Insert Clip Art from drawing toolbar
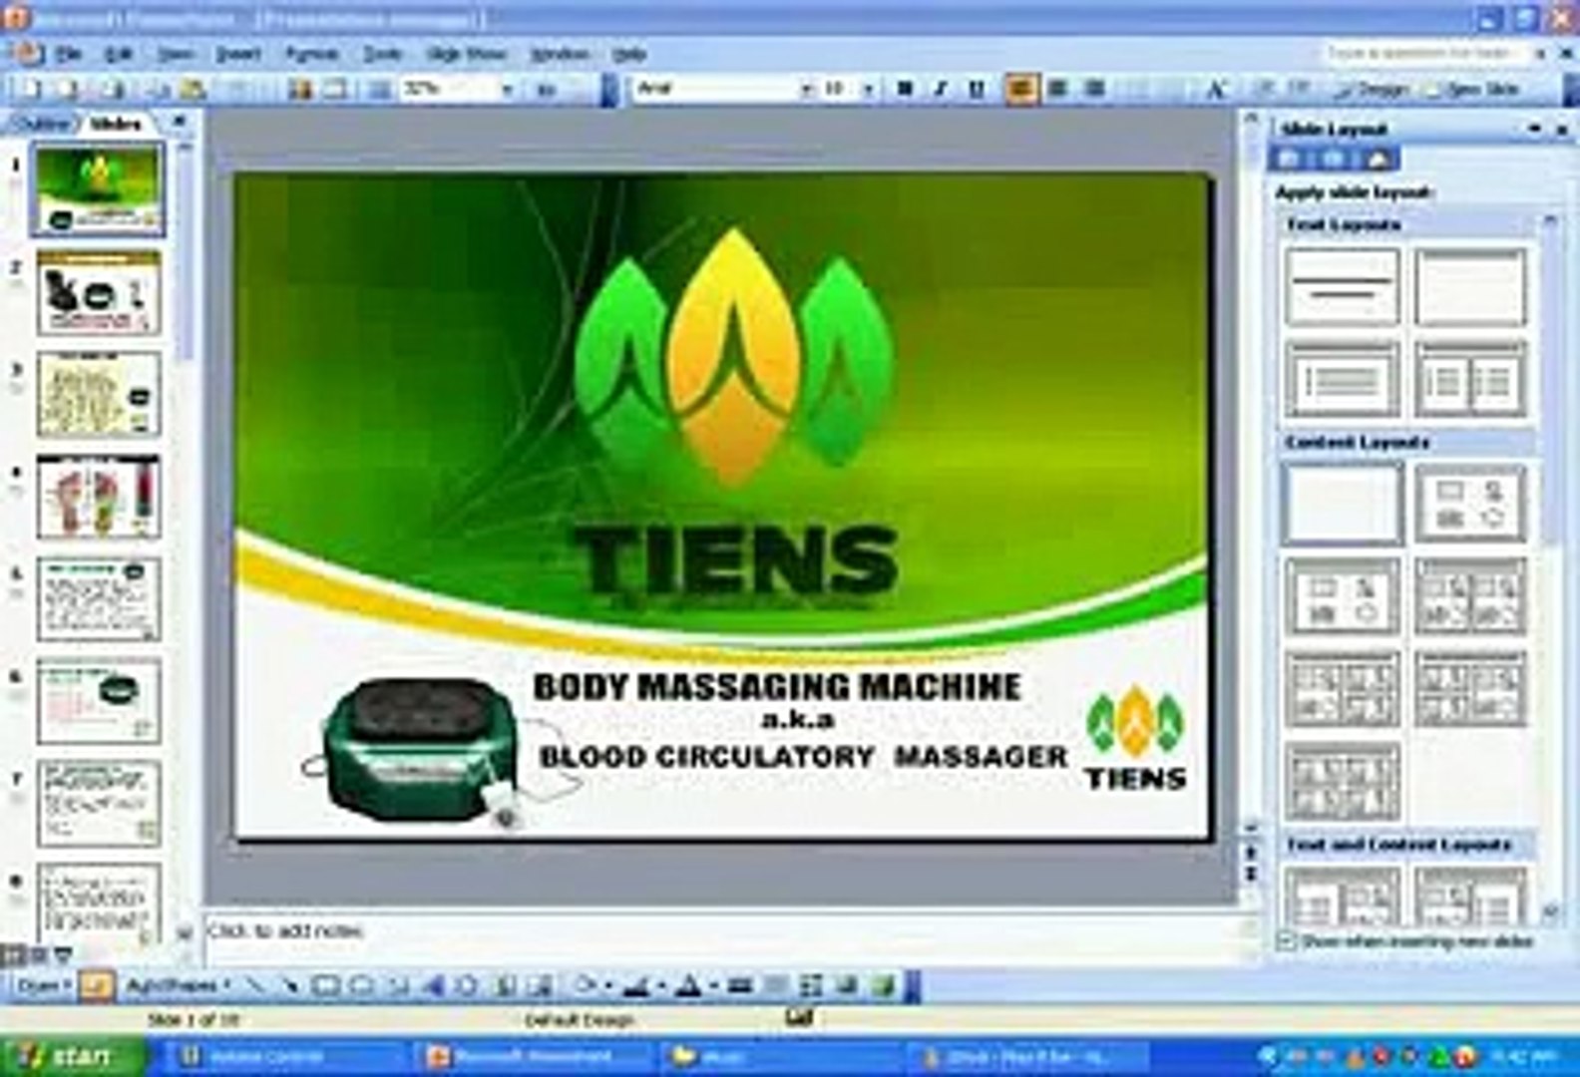The image size is (1580, 1077). coord(504,986)
